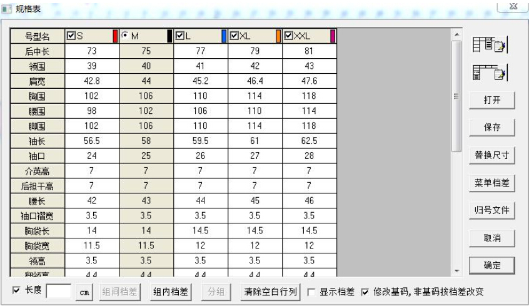Image resolution: width=529 pixels, height=306 pixels.
Task: Uncheck the S size checkbox
Action: tap(71, 36)
